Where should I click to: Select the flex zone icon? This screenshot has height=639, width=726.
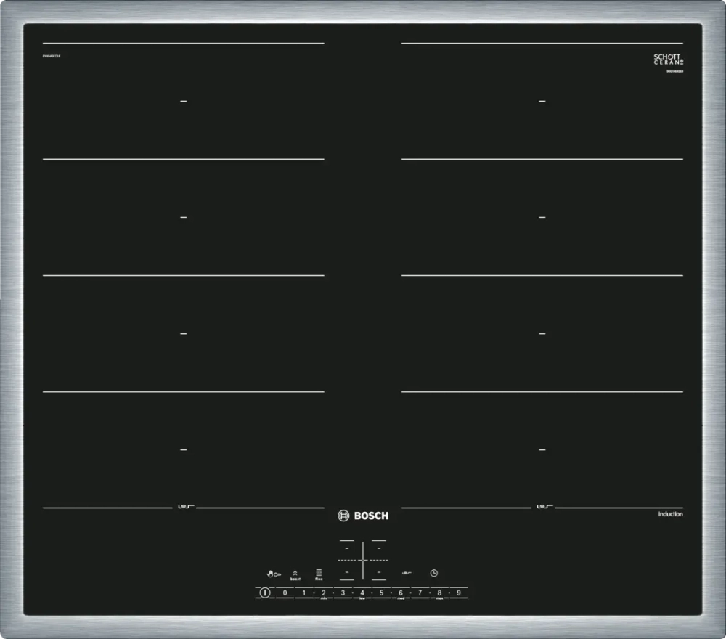[x=319, y=573]
